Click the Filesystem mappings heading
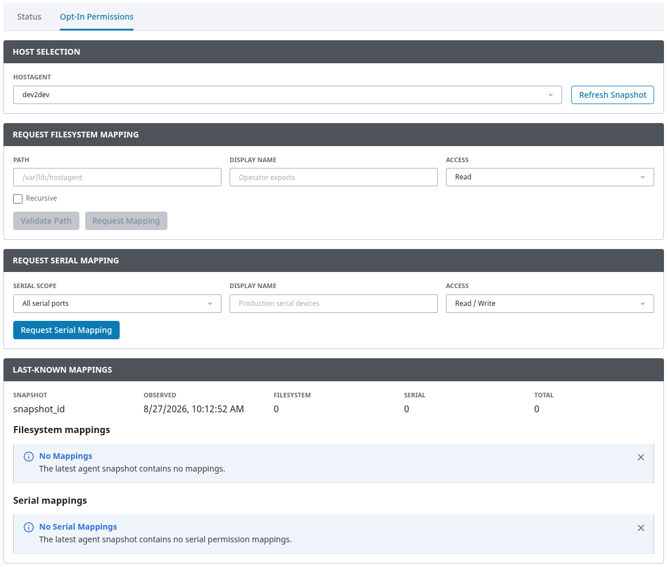The height and width of the screenshot is (567, 668). pyautogui.click(x=62, y=430)
